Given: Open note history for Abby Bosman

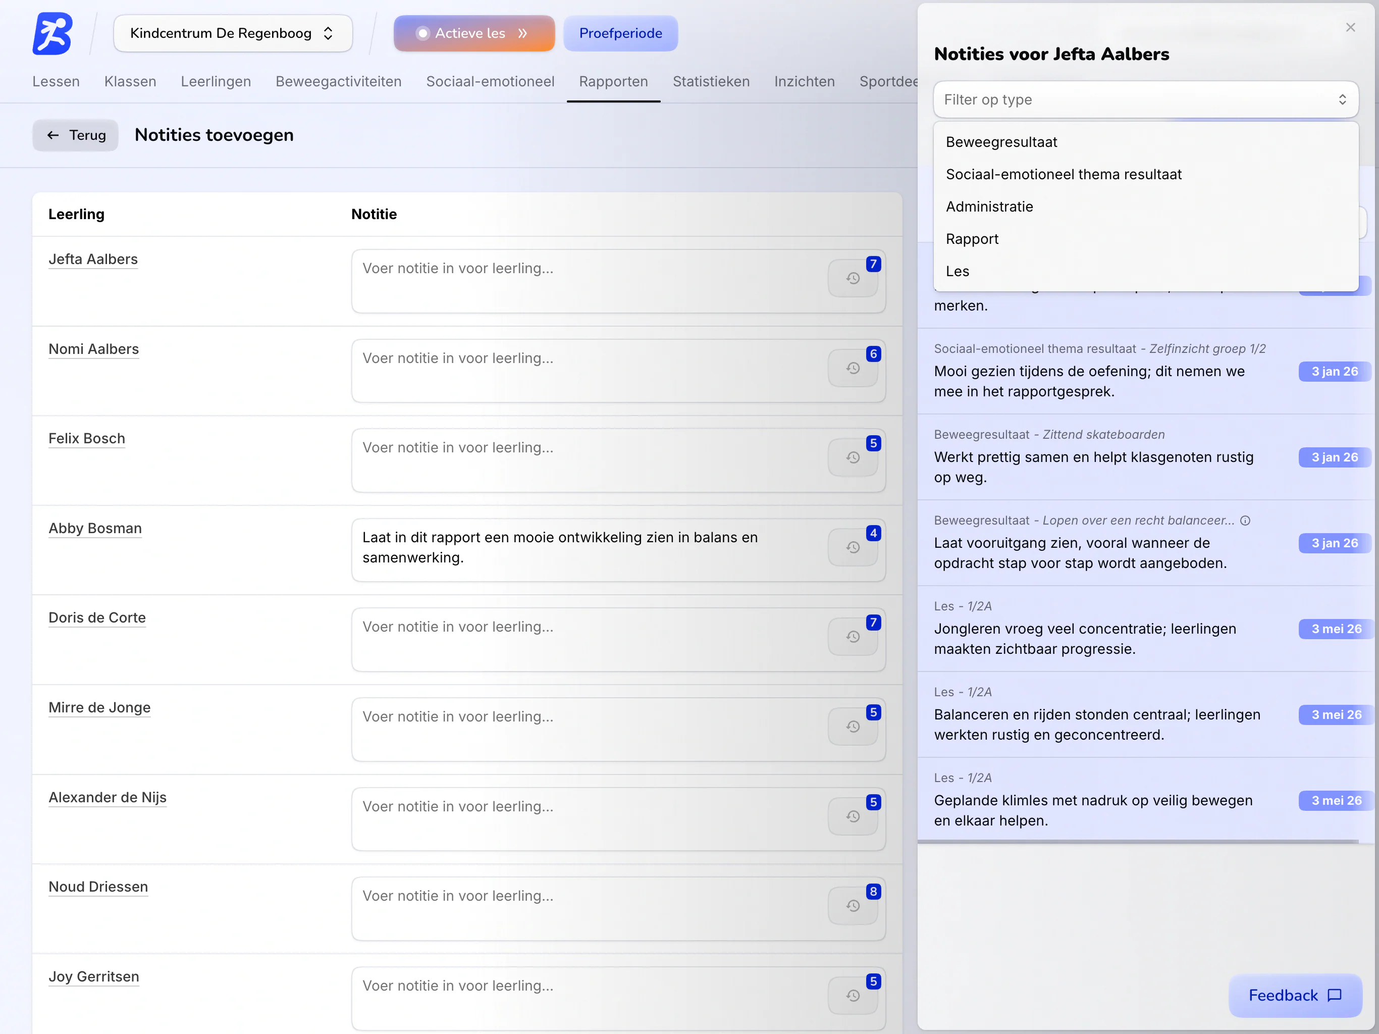Looking at the screenshot, I should [853, 548].
